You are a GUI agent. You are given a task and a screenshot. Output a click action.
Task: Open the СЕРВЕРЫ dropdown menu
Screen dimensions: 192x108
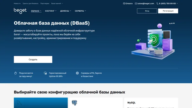tap(80, 11)
